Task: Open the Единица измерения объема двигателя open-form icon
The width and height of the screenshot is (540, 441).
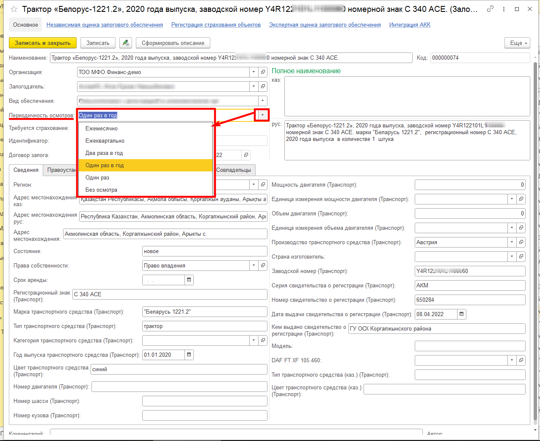Action: [521, 228]
